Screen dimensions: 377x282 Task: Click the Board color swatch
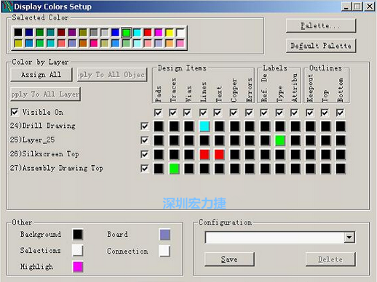164,235
